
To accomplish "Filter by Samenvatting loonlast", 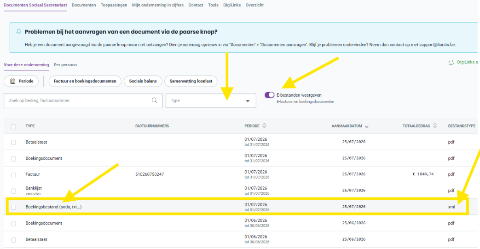I will click(191, 81).
